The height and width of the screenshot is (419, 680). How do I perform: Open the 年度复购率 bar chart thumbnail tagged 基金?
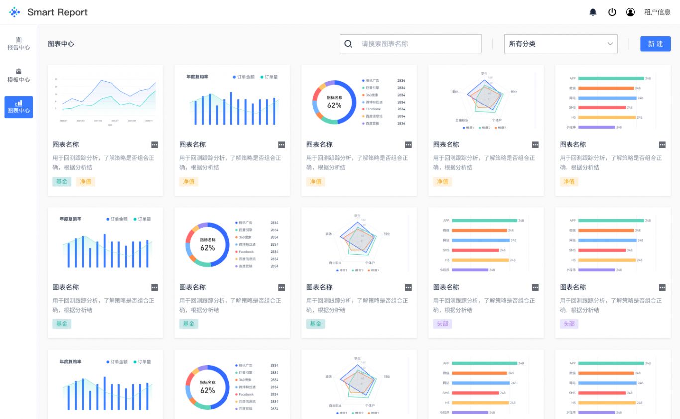[105, 244]
